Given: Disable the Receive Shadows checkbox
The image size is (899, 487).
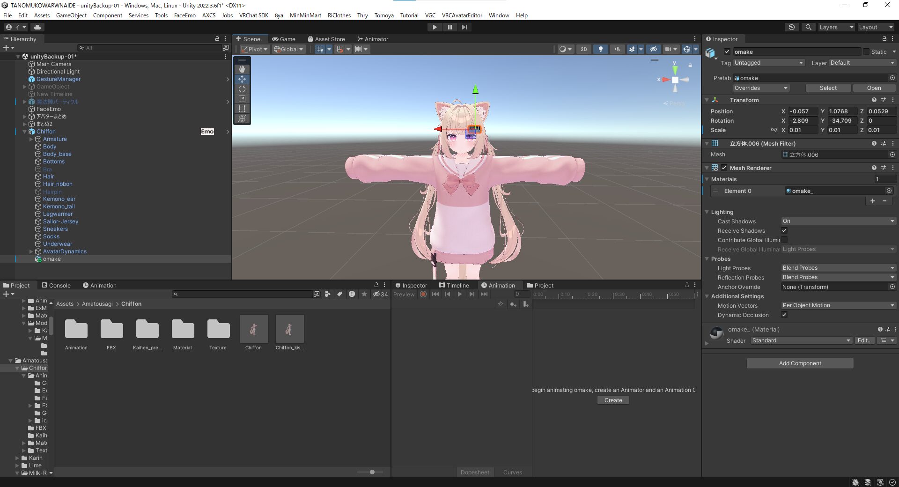Looking at the screenshot, I should click(x=784, y=230).
